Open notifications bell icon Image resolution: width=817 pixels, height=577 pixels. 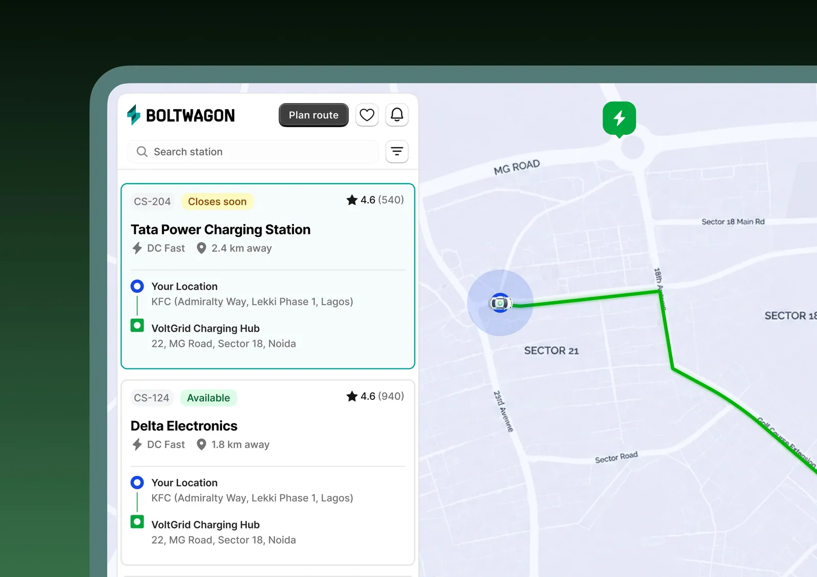(397, 115)
